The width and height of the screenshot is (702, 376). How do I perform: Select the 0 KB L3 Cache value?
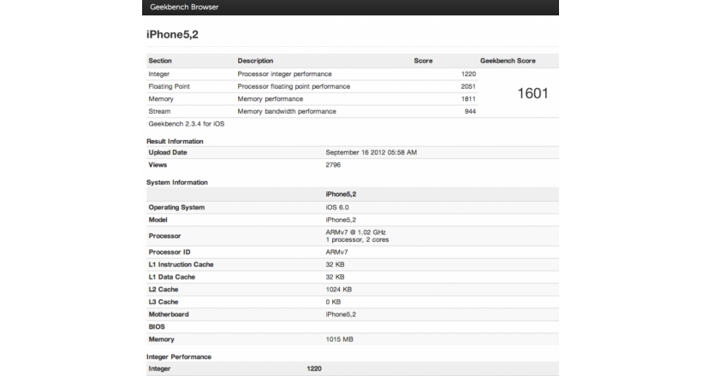coord(333,303)
